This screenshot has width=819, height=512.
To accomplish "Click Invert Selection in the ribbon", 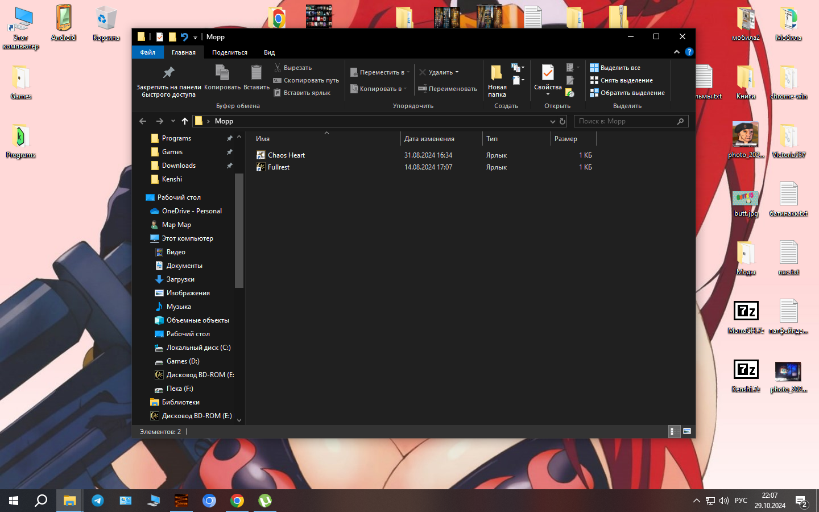I will pos(627,93).
